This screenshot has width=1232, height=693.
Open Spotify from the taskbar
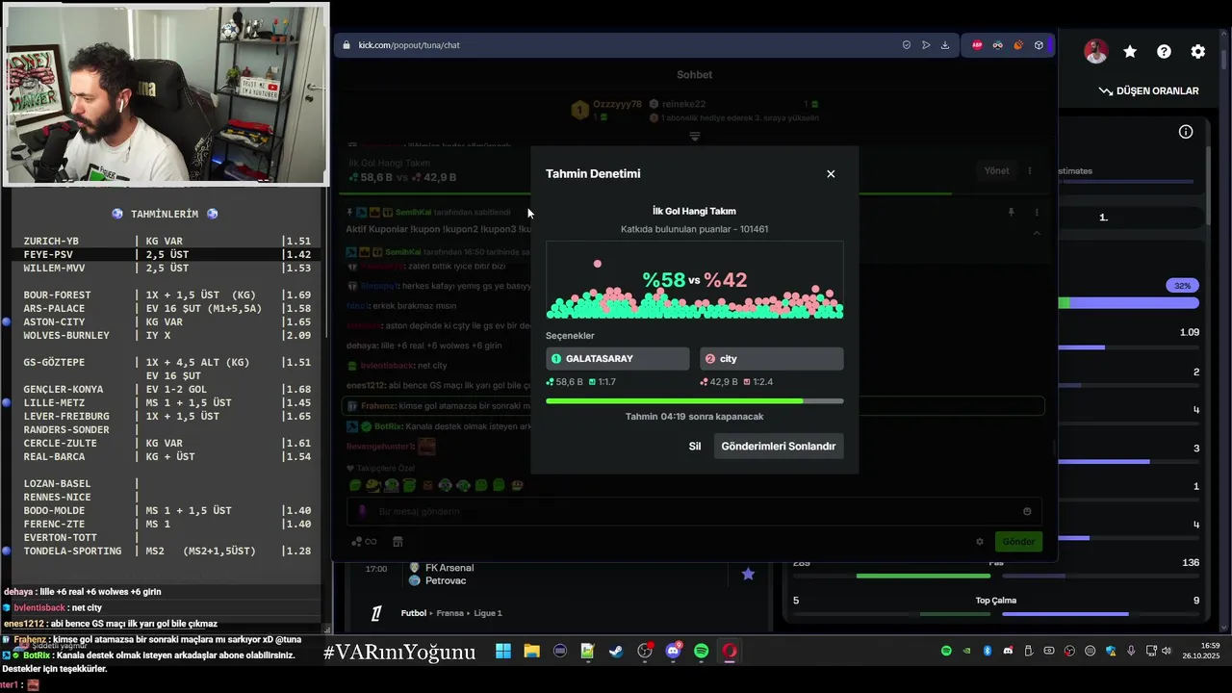coord(701,652)
